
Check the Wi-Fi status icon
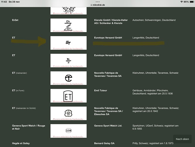[182, 2]
